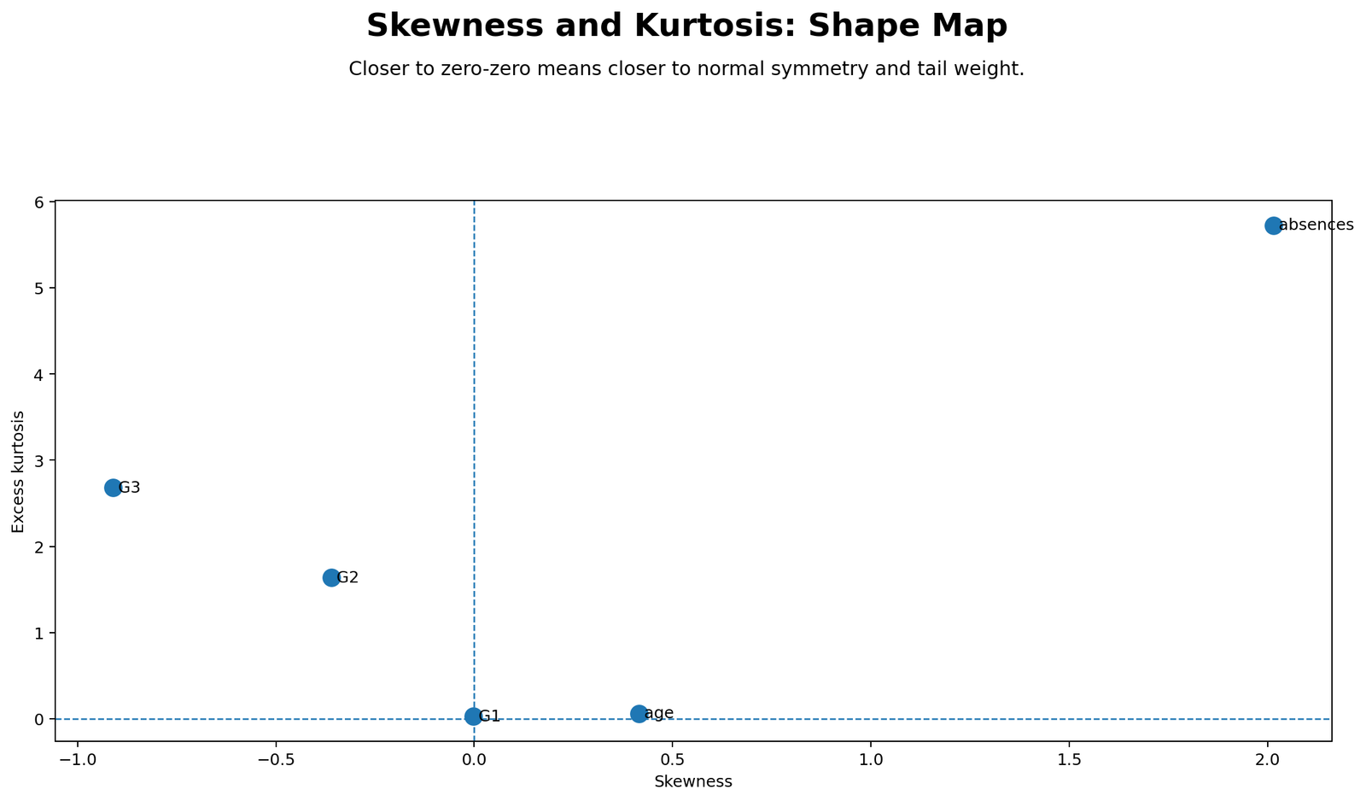
Task: Click the y-axis tick label 3
Action: click(39, 461)
